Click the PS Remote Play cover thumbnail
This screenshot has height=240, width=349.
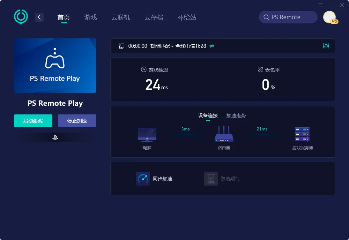click(55, 65)
